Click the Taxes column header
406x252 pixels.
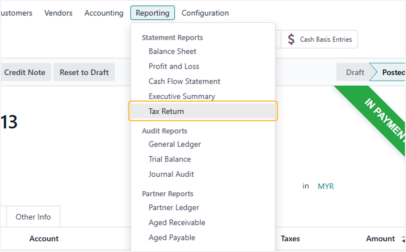[290, 239]
